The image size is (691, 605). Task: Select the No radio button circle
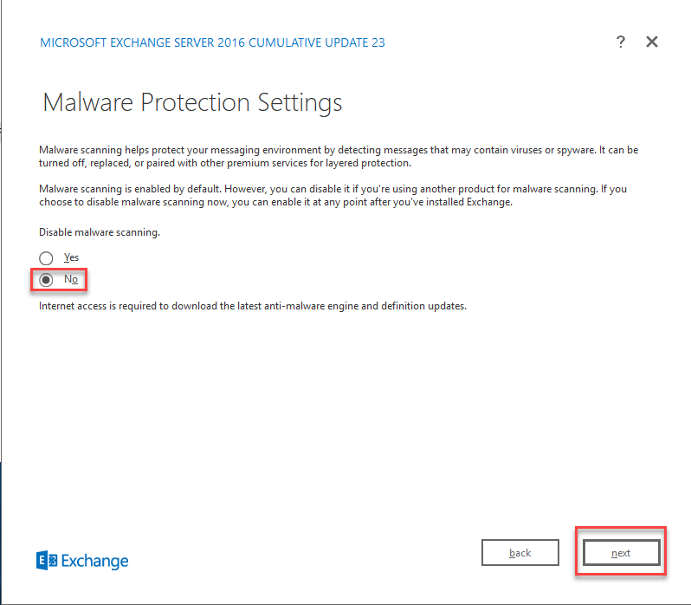tap(47, 280)
